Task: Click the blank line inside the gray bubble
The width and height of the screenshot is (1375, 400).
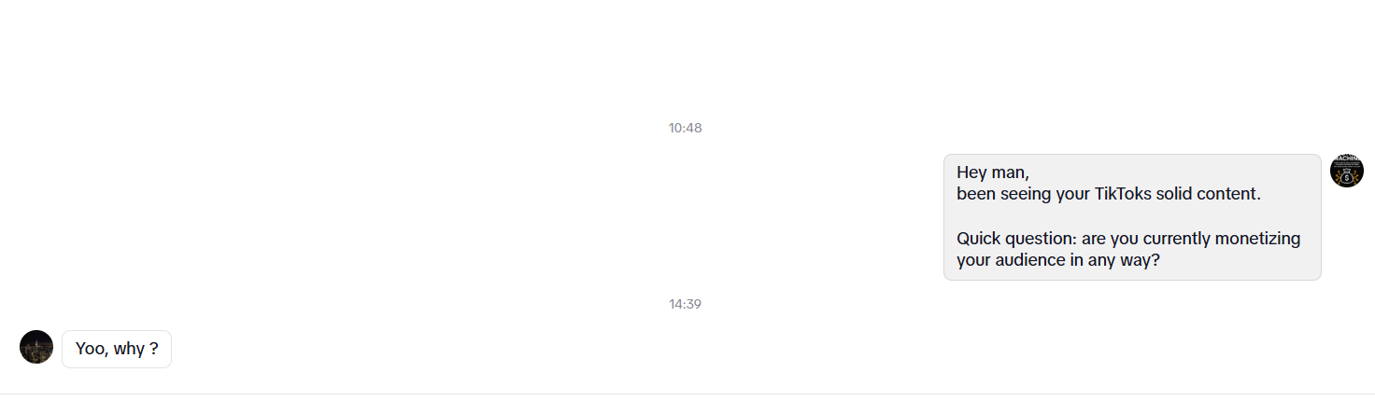Action: tap(1132, 216)
